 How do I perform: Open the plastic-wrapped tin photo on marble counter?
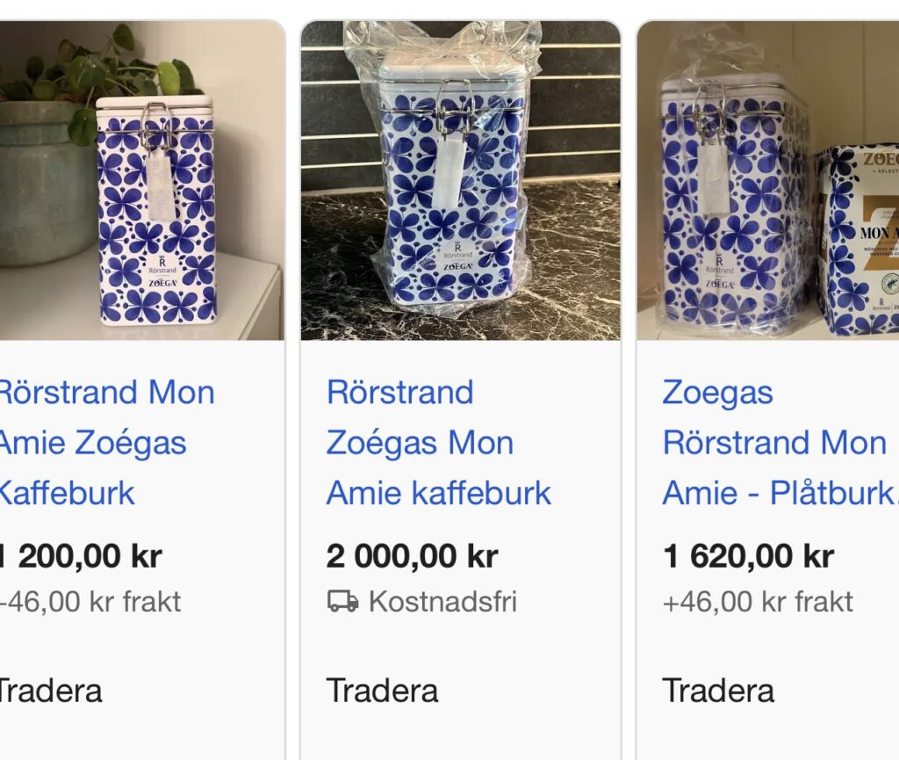pyautogui.click(x=460, y=180)
